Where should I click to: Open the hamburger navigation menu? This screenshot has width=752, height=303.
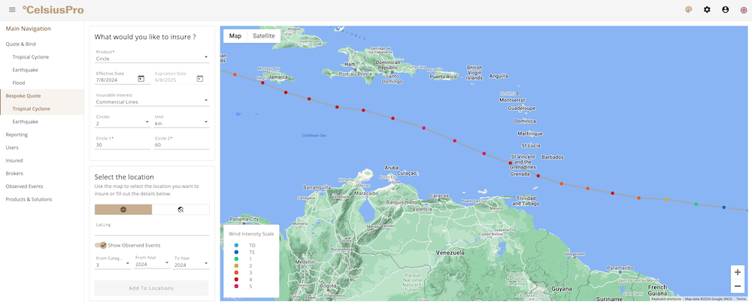pos(12,10)
